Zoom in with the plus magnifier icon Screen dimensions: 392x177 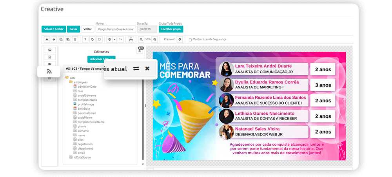click(155, 40)
